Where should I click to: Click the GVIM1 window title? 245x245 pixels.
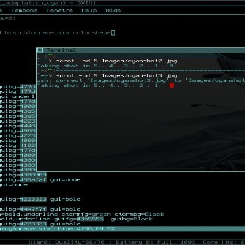coord(86,3)
